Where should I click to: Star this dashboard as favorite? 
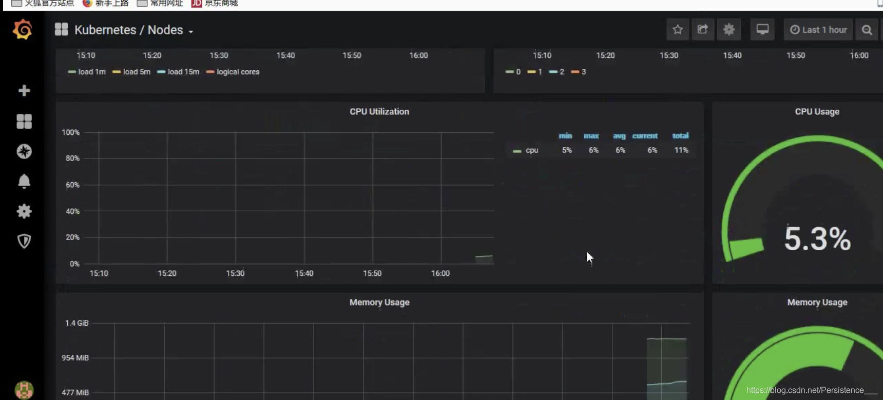[x=678, y=30]
